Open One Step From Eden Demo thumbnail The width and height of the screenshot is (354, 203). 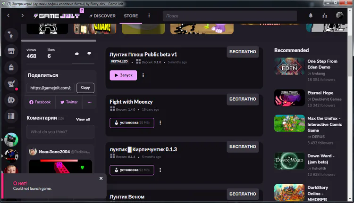(289, 66)
